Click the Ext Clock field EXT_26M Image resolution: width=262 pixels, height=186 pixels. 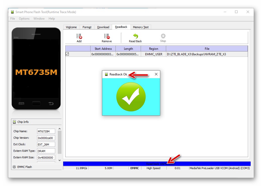(x=46, y=144)
